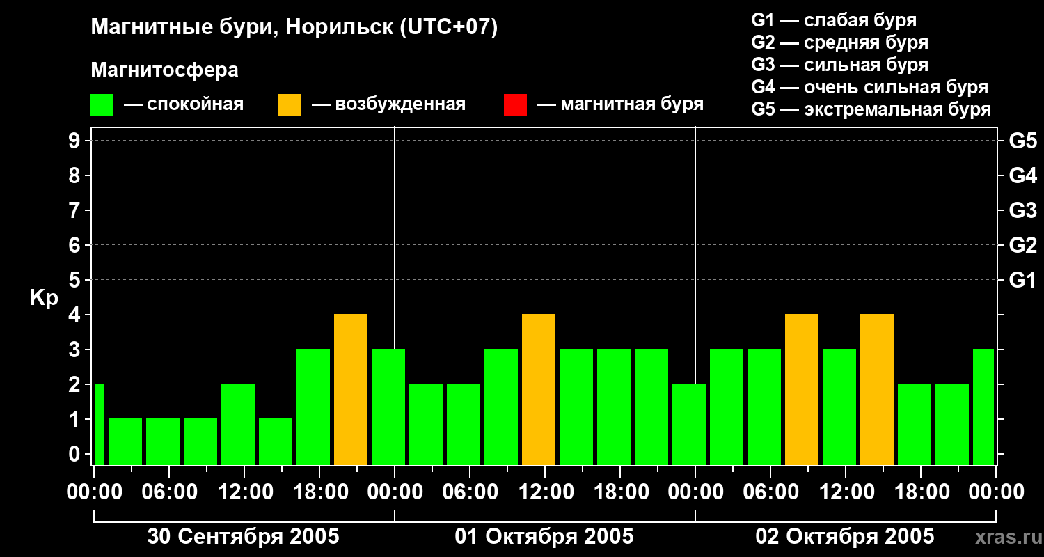The width and height of the screenshot is (1044, 557).
Task: Click the orange Kp 4 bar on 01 Октября
Action: pos(539,390)
